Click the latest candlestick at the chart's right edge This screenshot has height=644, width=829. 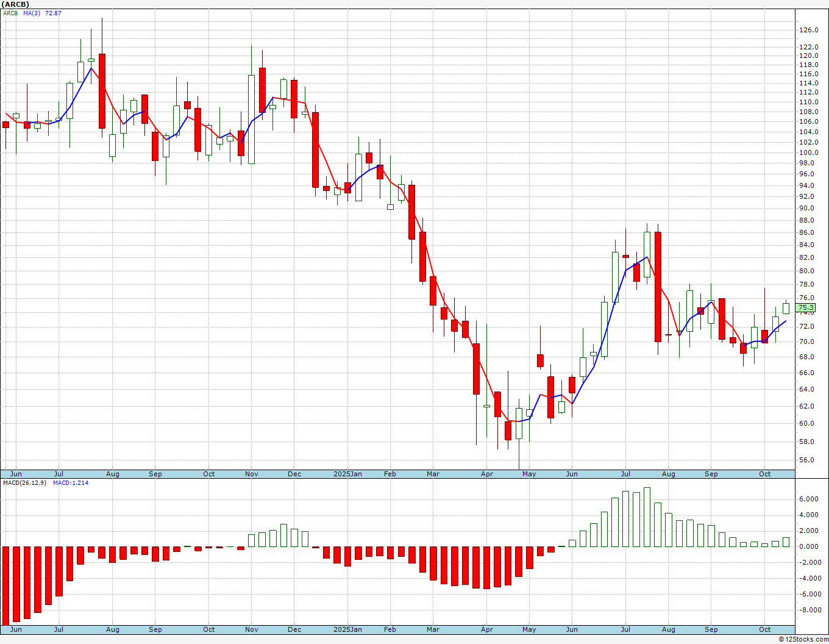point(786,308)
